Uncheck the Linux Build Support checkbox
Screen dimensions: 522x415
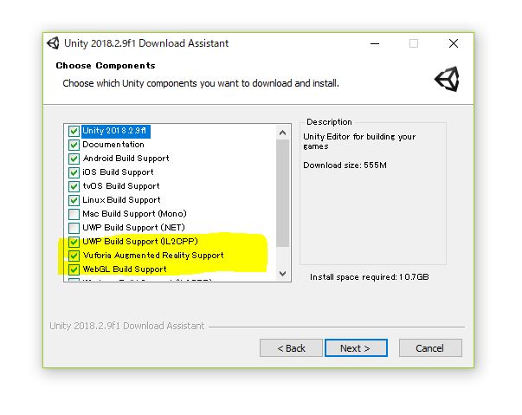pos(74,200)
